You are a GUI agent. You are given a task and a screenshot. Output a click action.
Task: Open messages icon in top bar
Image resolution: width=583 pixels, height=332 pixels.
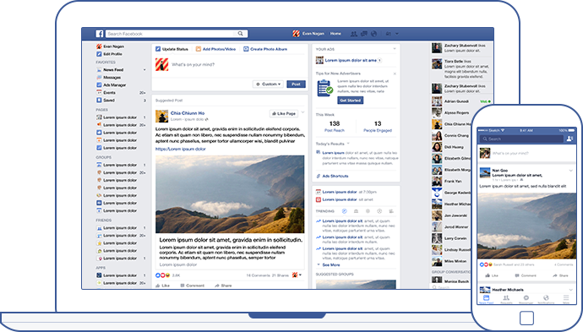(x=364, y=34)
